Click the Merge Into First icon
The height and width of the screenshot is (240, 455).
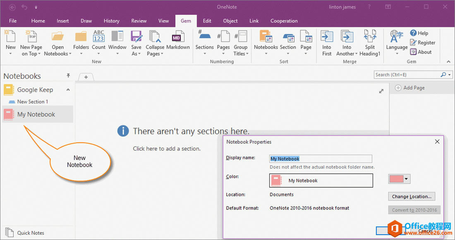327,37
